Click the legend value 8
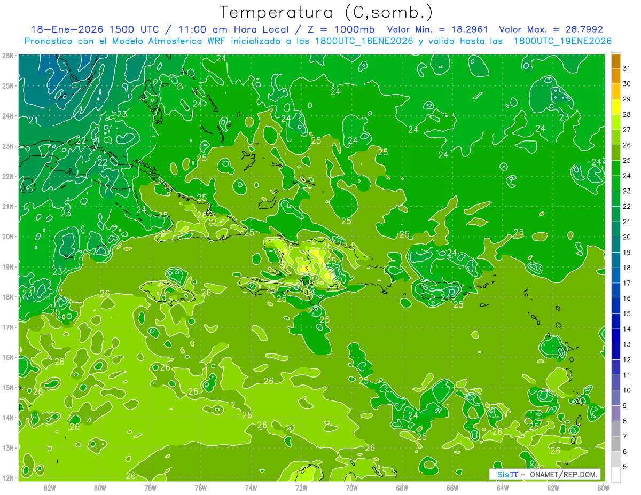The image size is (641, 495). (x=625, y=421)
